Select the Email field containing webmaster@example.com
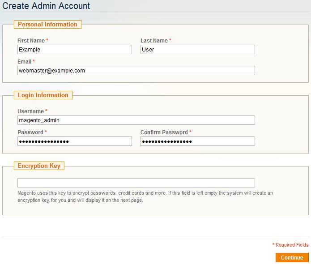The image size is (311, 264). pos(136,71)
